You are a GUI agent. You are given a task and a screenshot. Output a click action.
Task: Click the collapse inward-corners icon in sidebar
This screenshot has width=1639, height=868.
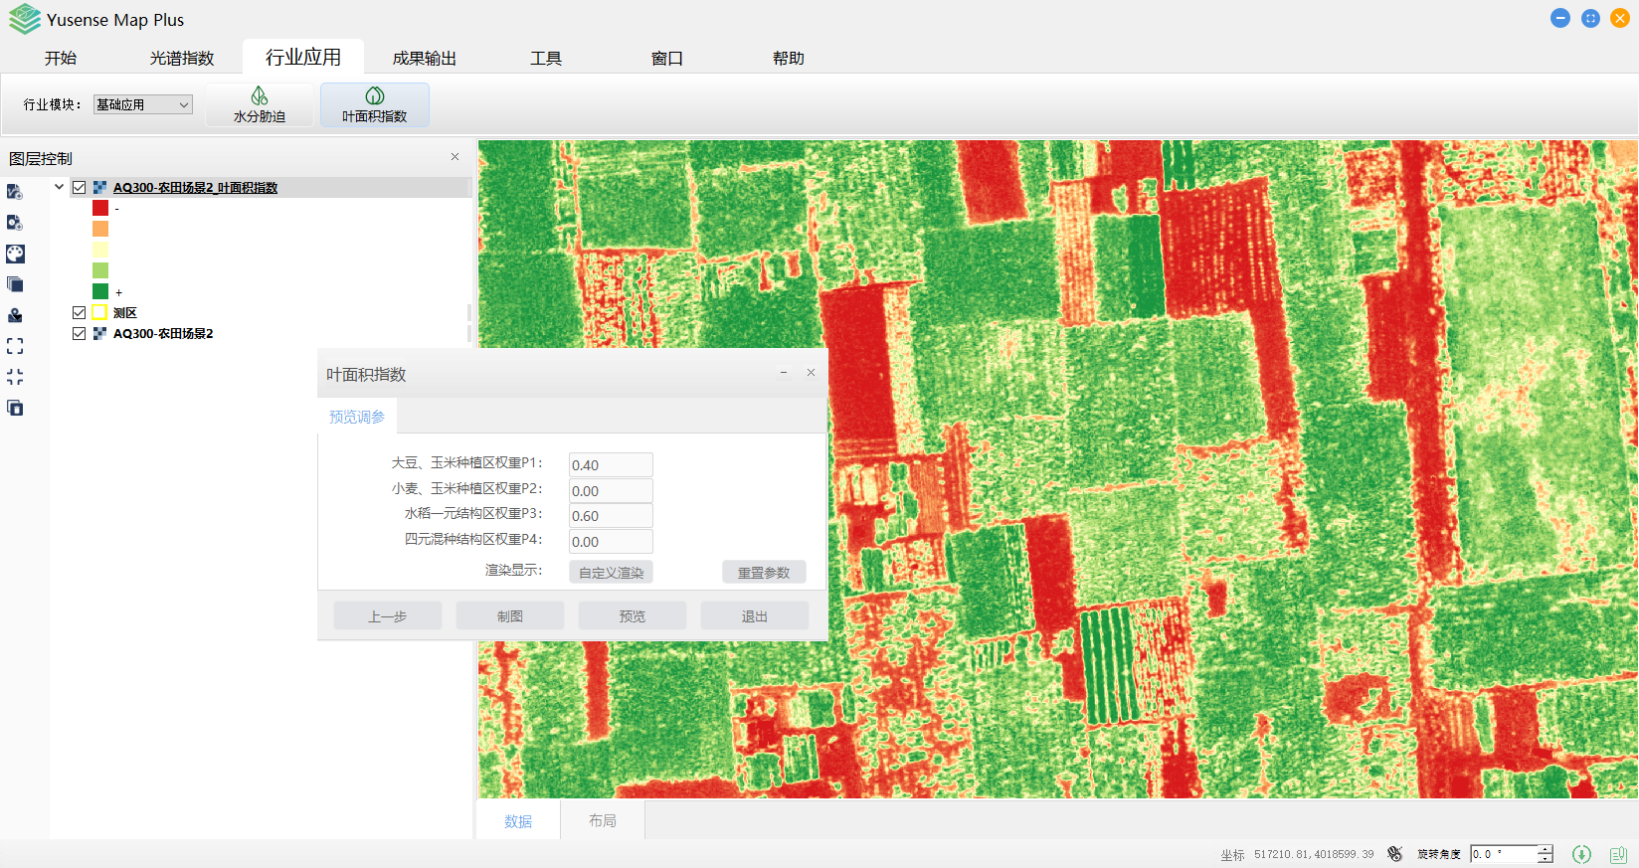(15, 377)
